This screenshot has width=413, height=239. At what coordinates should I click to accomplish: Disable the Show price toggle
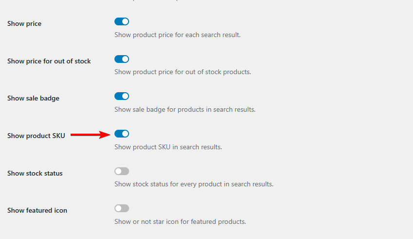122,21
